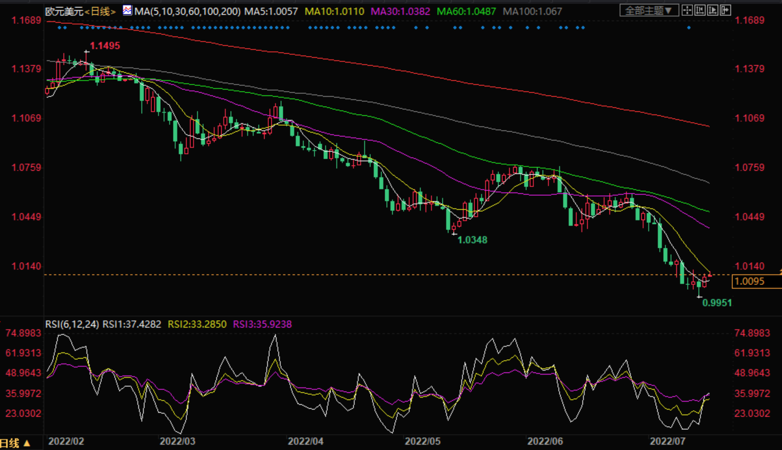782x450 pixels.
Task: Click the 欧元美元 symbol name
Action: [64, 11]
